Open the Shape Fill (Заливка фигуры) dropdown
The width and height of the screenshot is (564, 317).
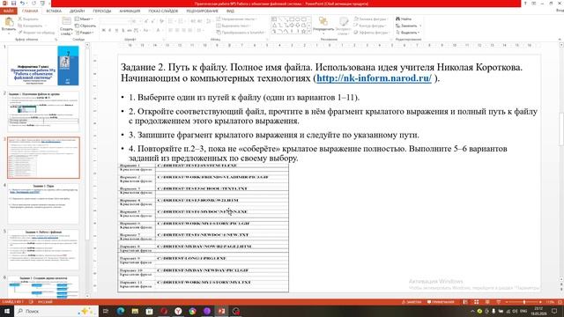point(371,18)
